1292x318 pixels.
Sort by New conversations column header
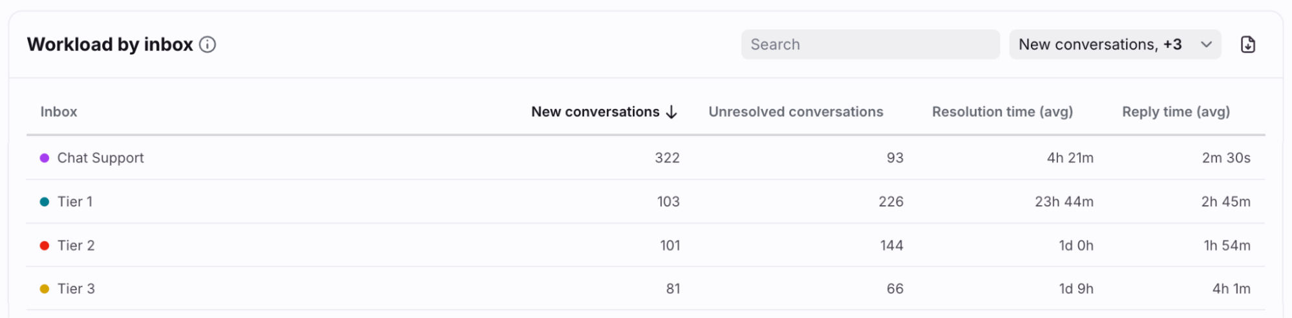[x=595, y=112]
